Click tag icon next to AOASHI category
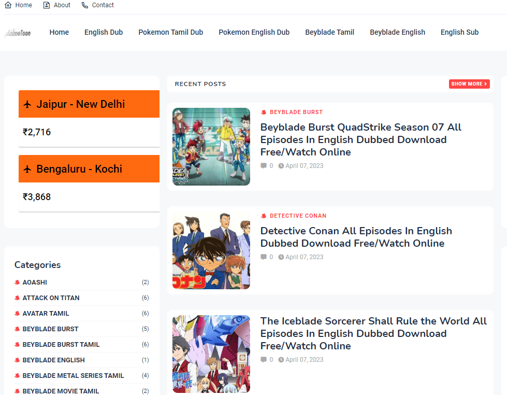 coord(17,283)
